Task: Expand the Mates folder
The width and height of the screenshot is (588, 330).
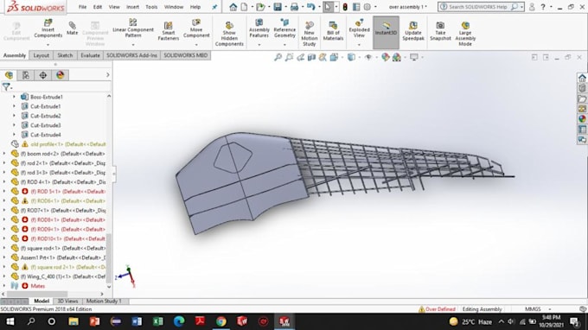Action: [4, 286]
